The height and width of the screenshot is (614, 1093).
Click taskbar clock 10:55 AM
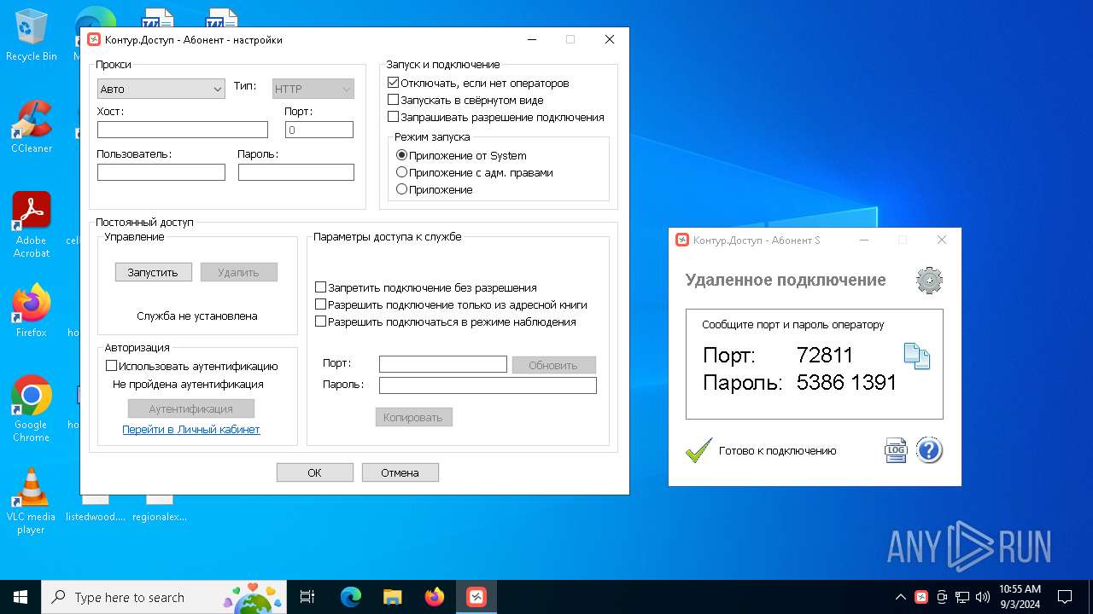click(1020, 589)
